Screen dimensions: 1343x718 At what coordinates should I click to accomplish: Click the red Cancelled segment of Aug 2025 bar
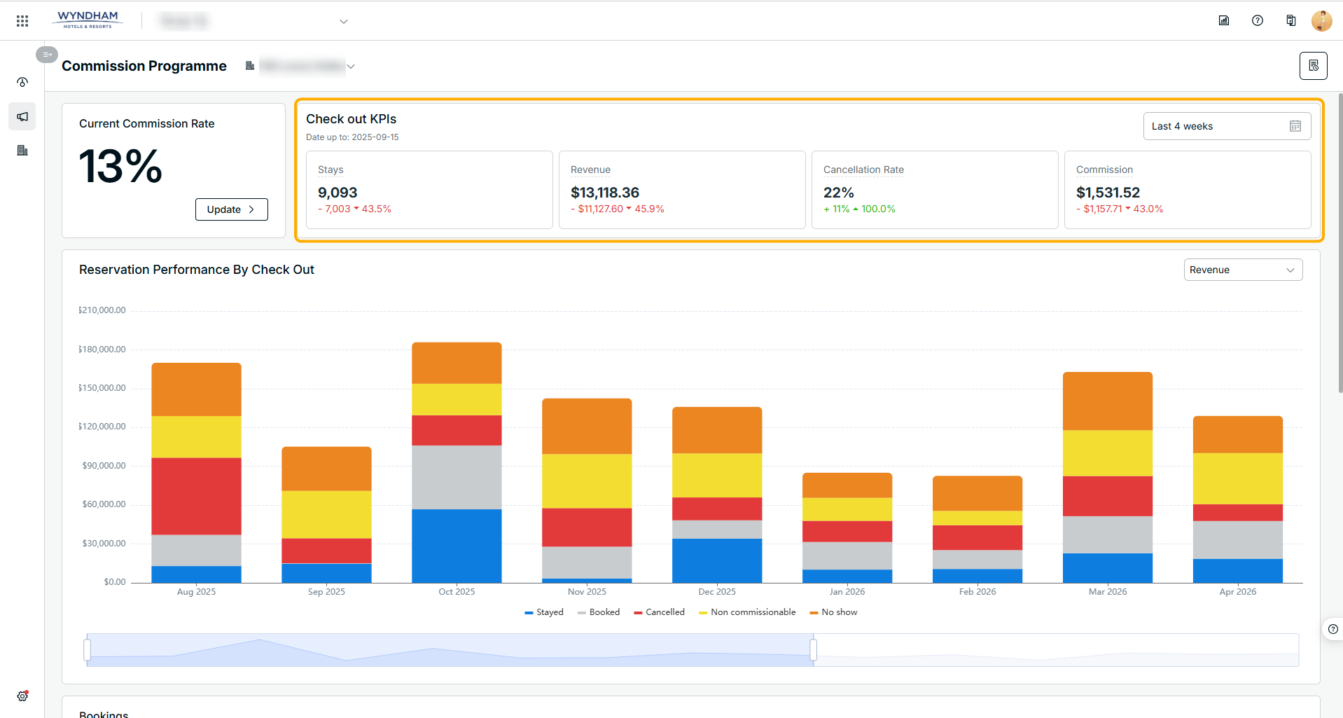196,497
